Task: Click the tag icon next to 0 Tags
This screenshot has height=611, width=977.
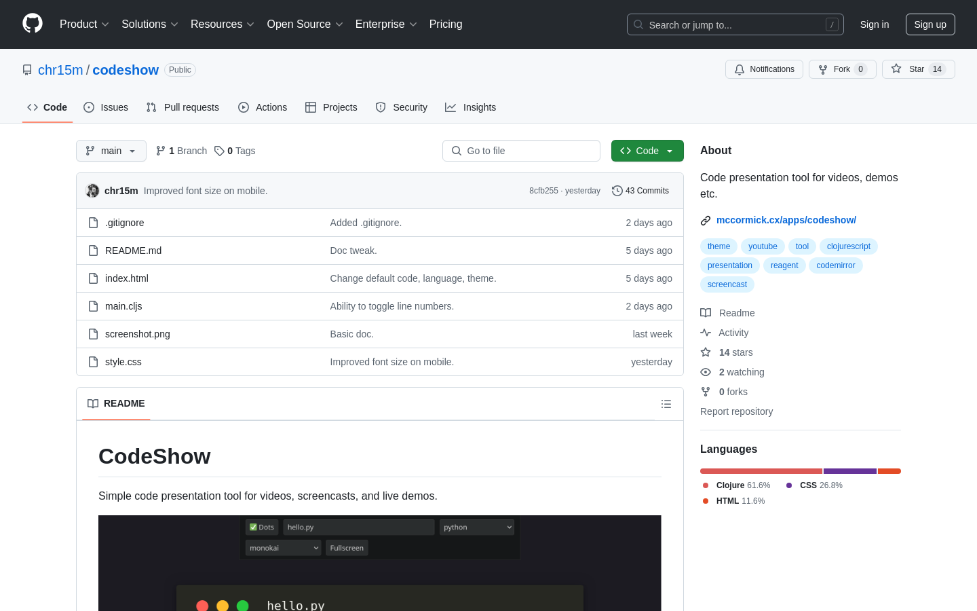Action: coord(219,151)
